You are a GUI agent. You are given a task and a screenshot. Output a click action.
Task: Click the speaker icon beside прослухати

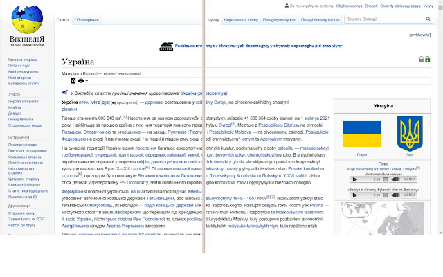114,103
